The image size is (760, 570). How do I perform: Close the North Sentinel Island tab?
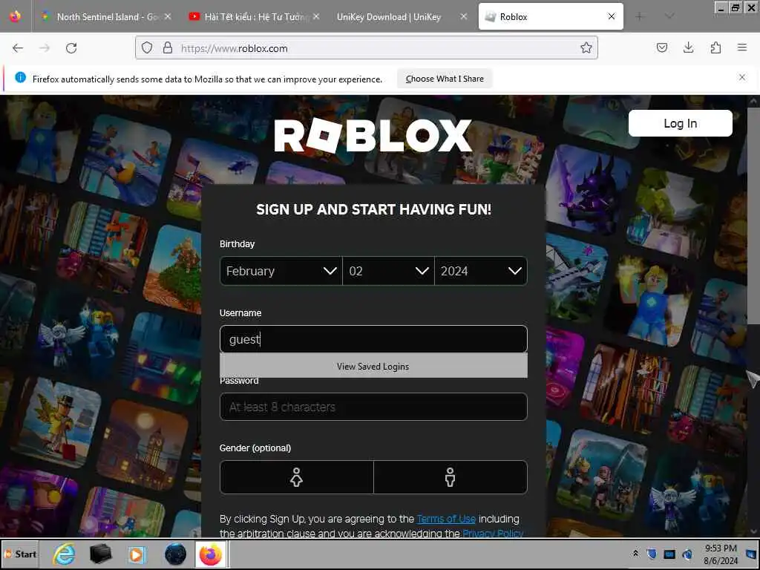(168, 16)
